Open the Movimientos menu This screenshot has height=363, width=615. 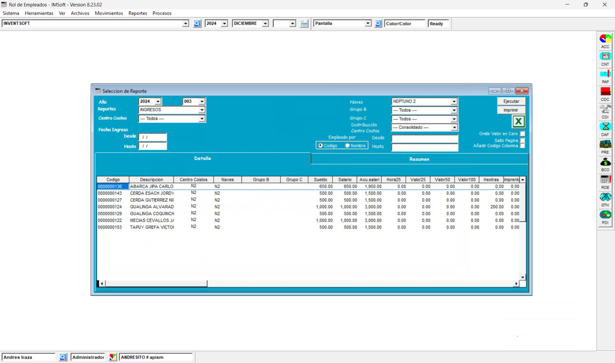pyautogui.click(x=109, y=13)
